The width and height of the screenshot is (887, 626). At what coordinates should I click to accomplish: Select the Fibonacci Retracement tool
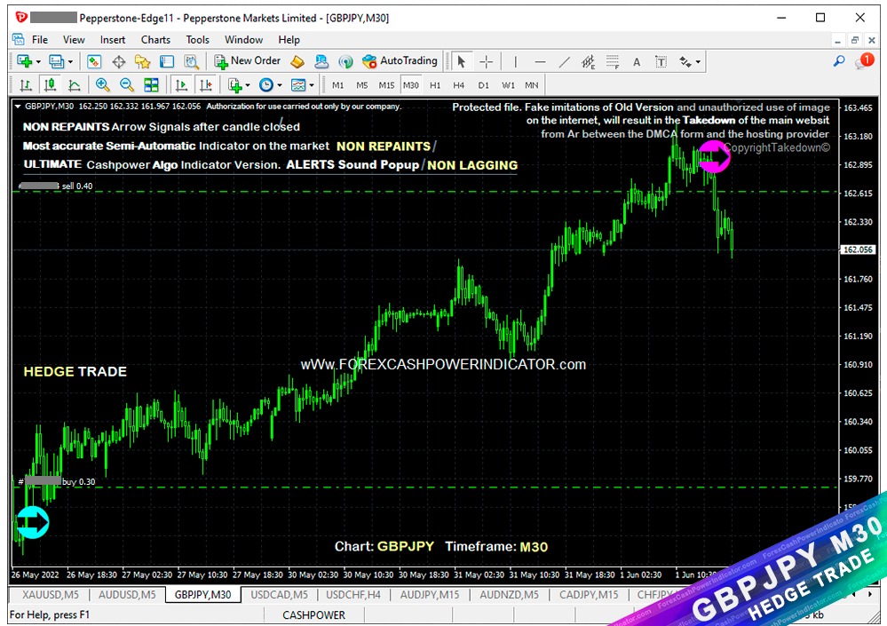point(613,61)
